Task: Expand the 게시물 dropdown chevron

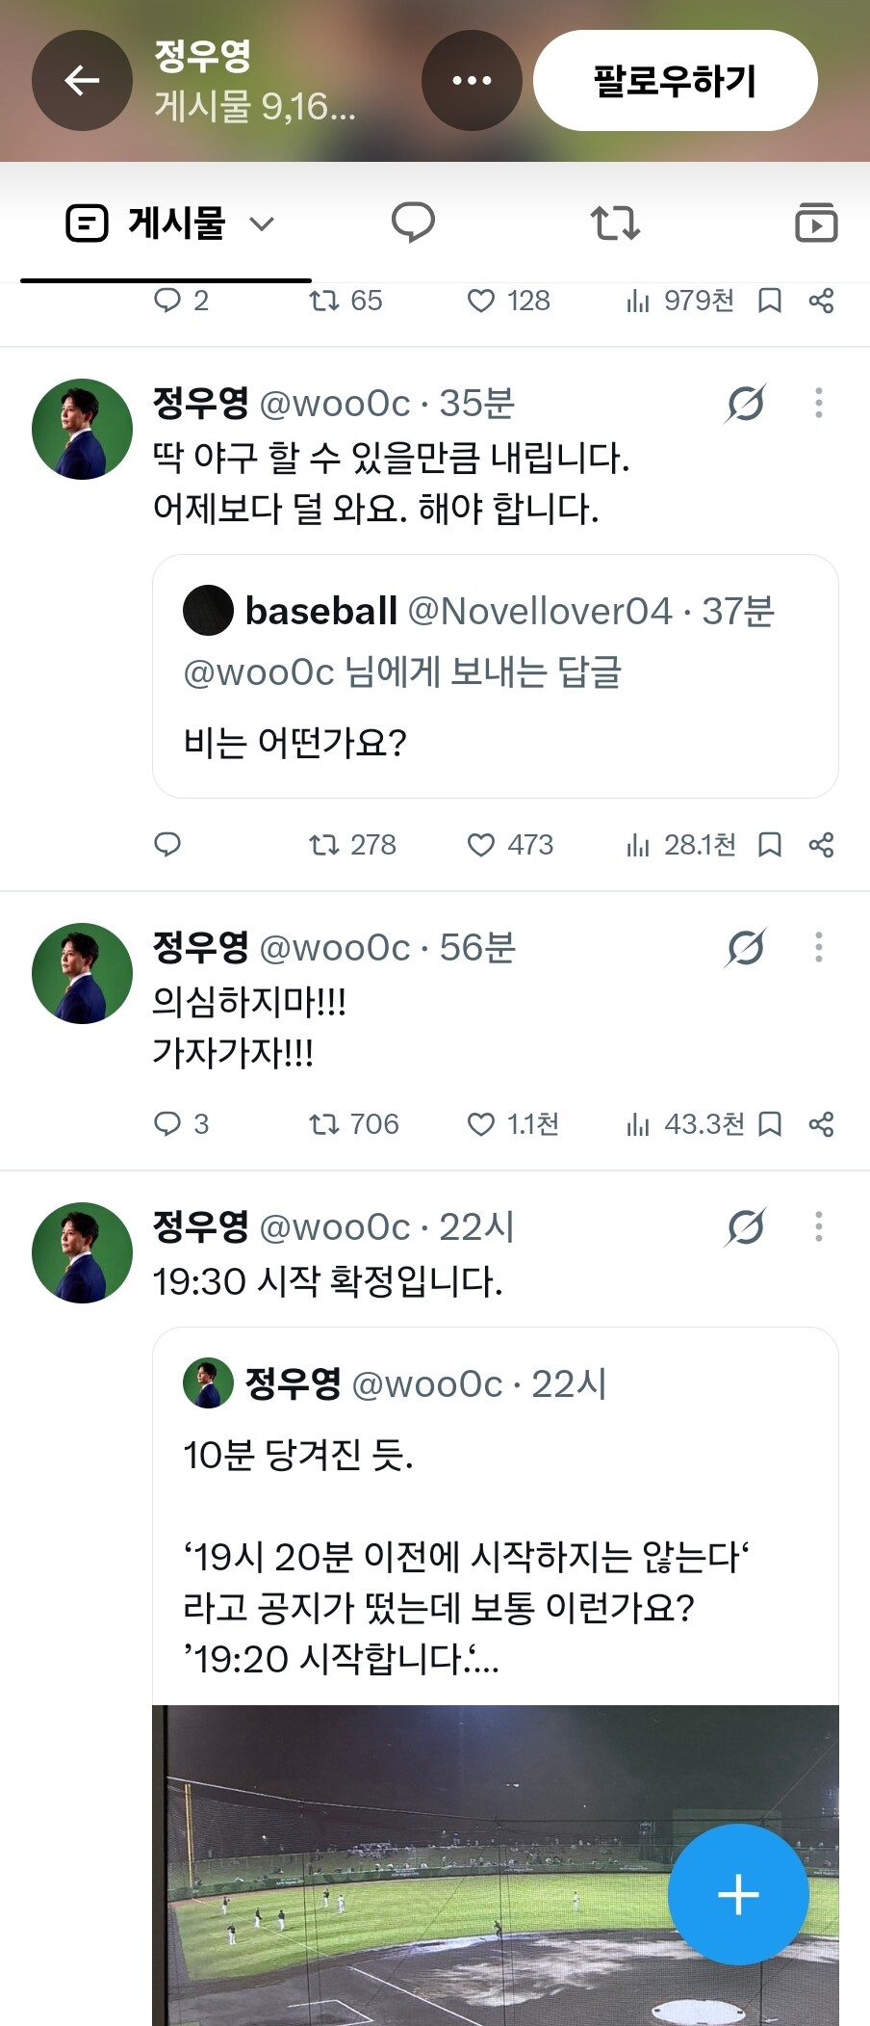Action: pos(262,224)
